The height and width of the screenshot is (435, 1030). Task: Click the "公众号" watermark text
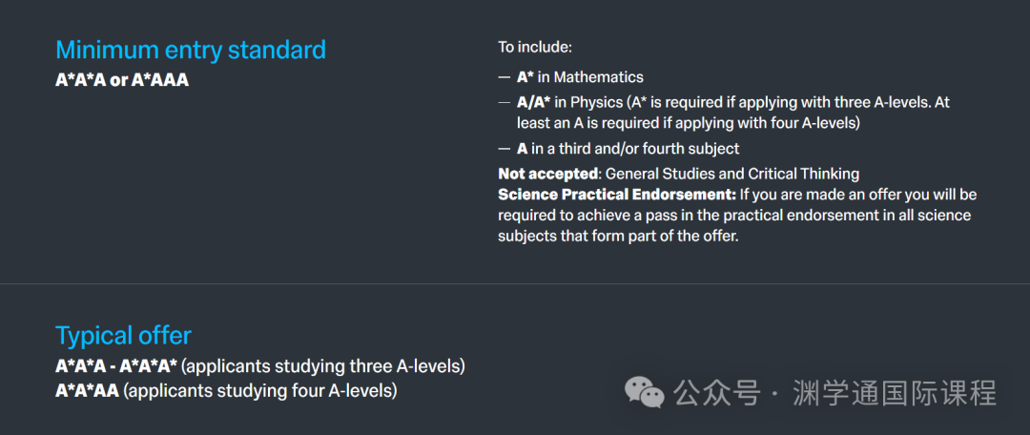[x=716, y=393]
